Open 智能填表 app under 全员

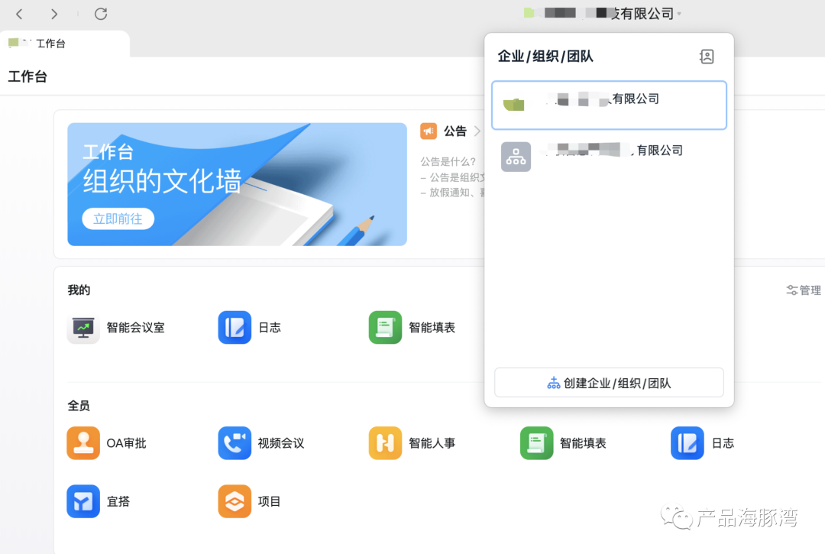click(537, 443)
